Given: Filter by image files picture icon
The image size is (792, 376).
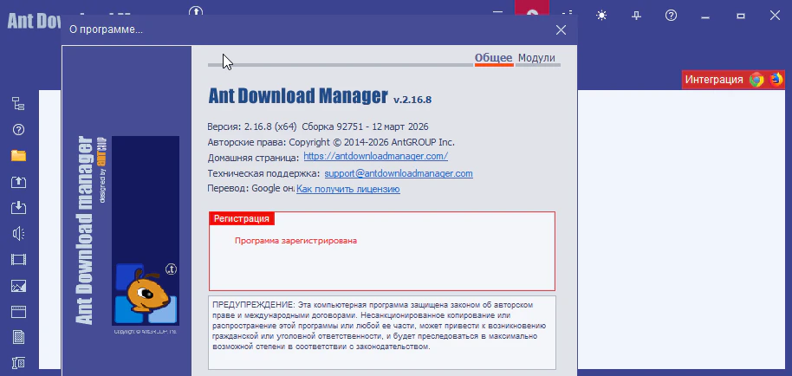Looking at the screenshot, I should pyautogui.click(x=18, y=286).
